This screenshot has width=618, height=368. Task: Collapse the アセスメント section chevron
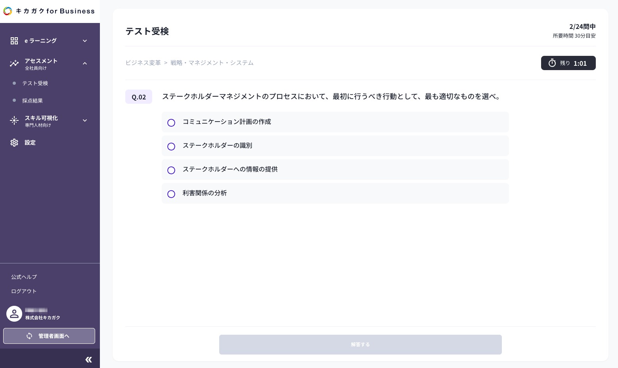point(85,63)
